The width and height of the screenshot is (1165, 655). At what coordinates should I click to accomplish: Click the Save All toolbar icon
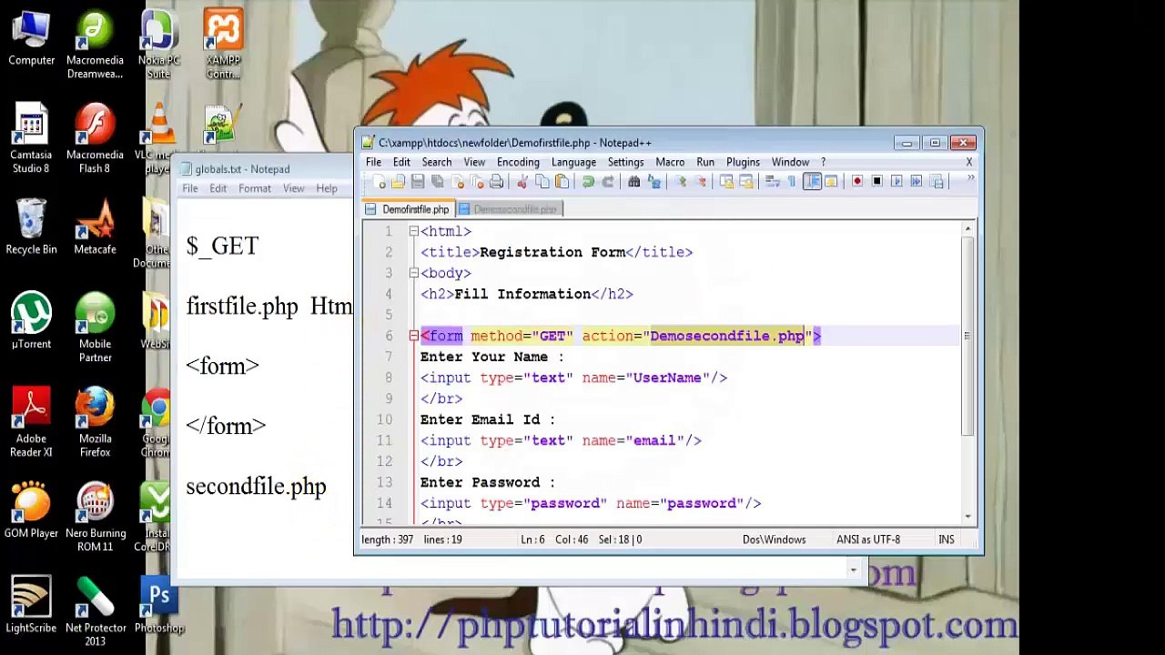tap(438, 182)
